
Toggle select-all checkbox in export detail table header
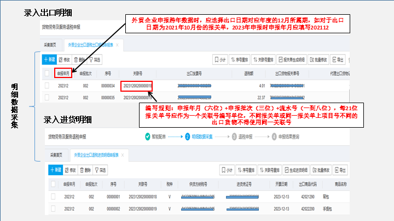(x=47, y=74)
